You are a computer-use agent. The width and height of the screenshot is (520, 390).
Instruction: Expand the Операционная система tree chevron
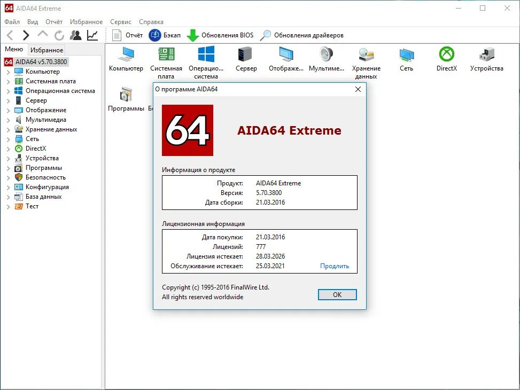(9, 91)
